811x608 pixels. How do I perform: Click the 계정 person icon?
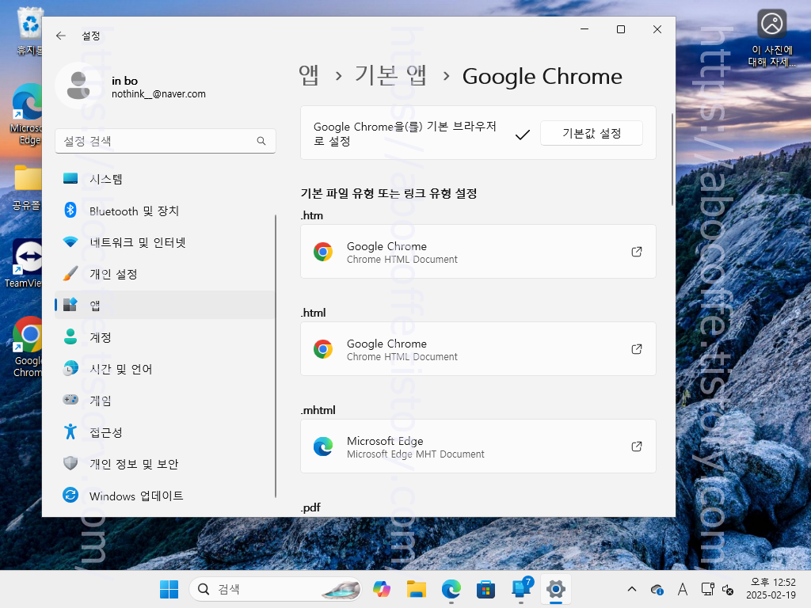tap(70, 336)
